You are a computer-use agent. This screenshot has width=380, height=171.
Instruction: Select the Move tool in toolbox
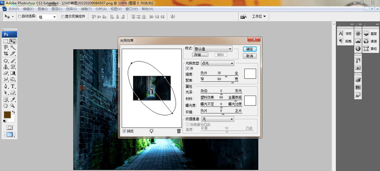click(x=13, y=41)
